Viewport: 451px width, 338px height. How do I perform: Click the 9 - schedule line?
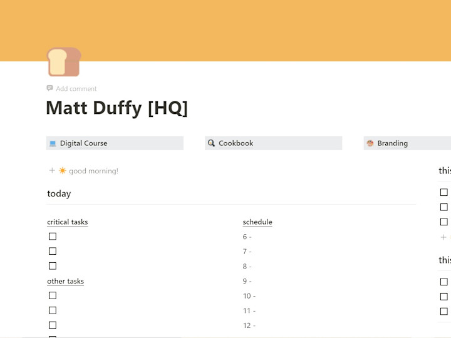(x=247, y=281)
